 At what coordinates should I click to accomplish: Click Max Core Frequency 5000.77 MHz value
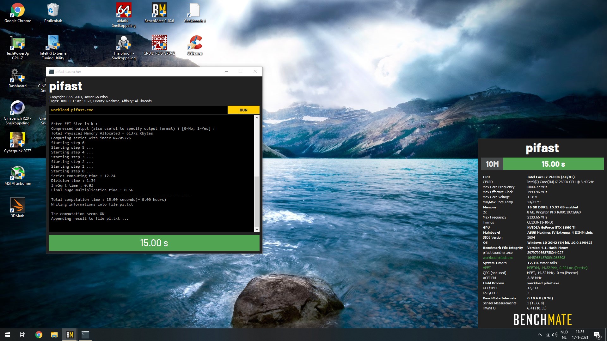pos(537,187)
